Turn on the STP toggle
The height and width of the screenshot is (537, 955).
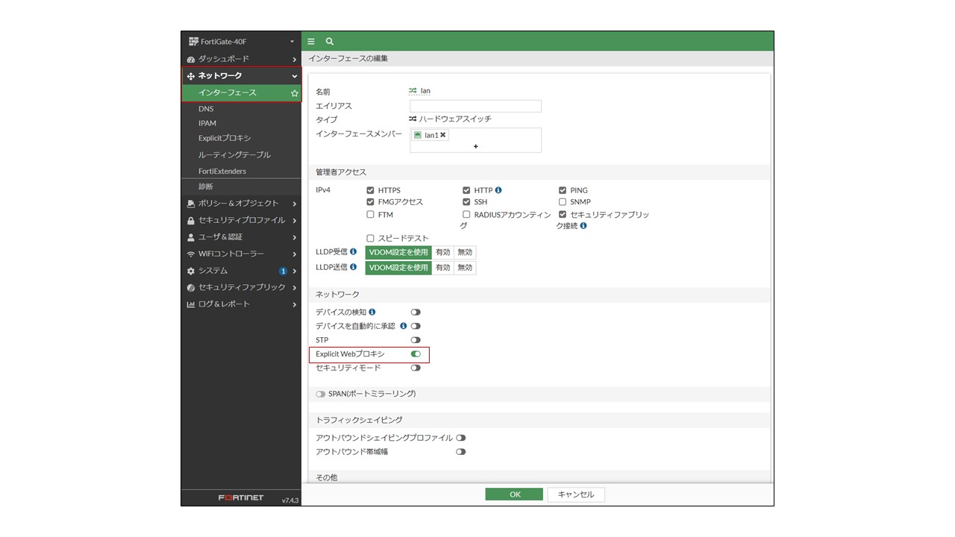(x=416, y=340)
